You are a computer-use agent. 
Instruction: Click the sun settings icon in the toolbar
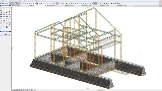pos(67,3)
